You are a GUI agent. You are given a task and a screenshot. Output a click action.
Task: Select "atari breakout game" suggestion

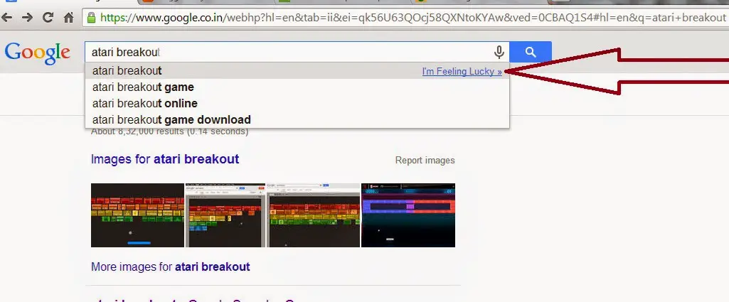pos(297,87)
